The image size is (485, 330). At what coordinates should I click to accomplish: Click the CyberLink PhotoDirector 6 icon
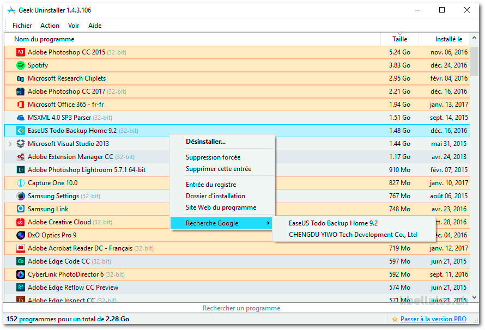[x=20, y=274]
